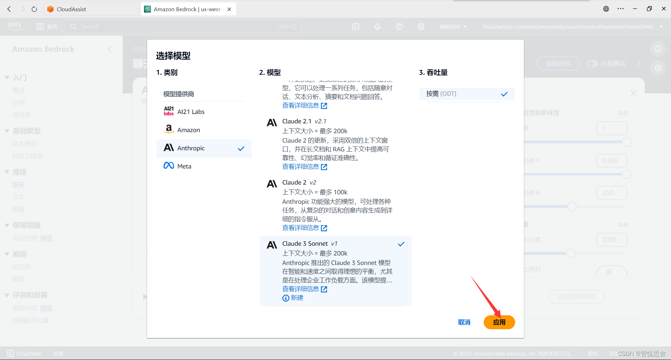
Task: Collapse the 保障措施 sidebar section
Action: (7, 225)
